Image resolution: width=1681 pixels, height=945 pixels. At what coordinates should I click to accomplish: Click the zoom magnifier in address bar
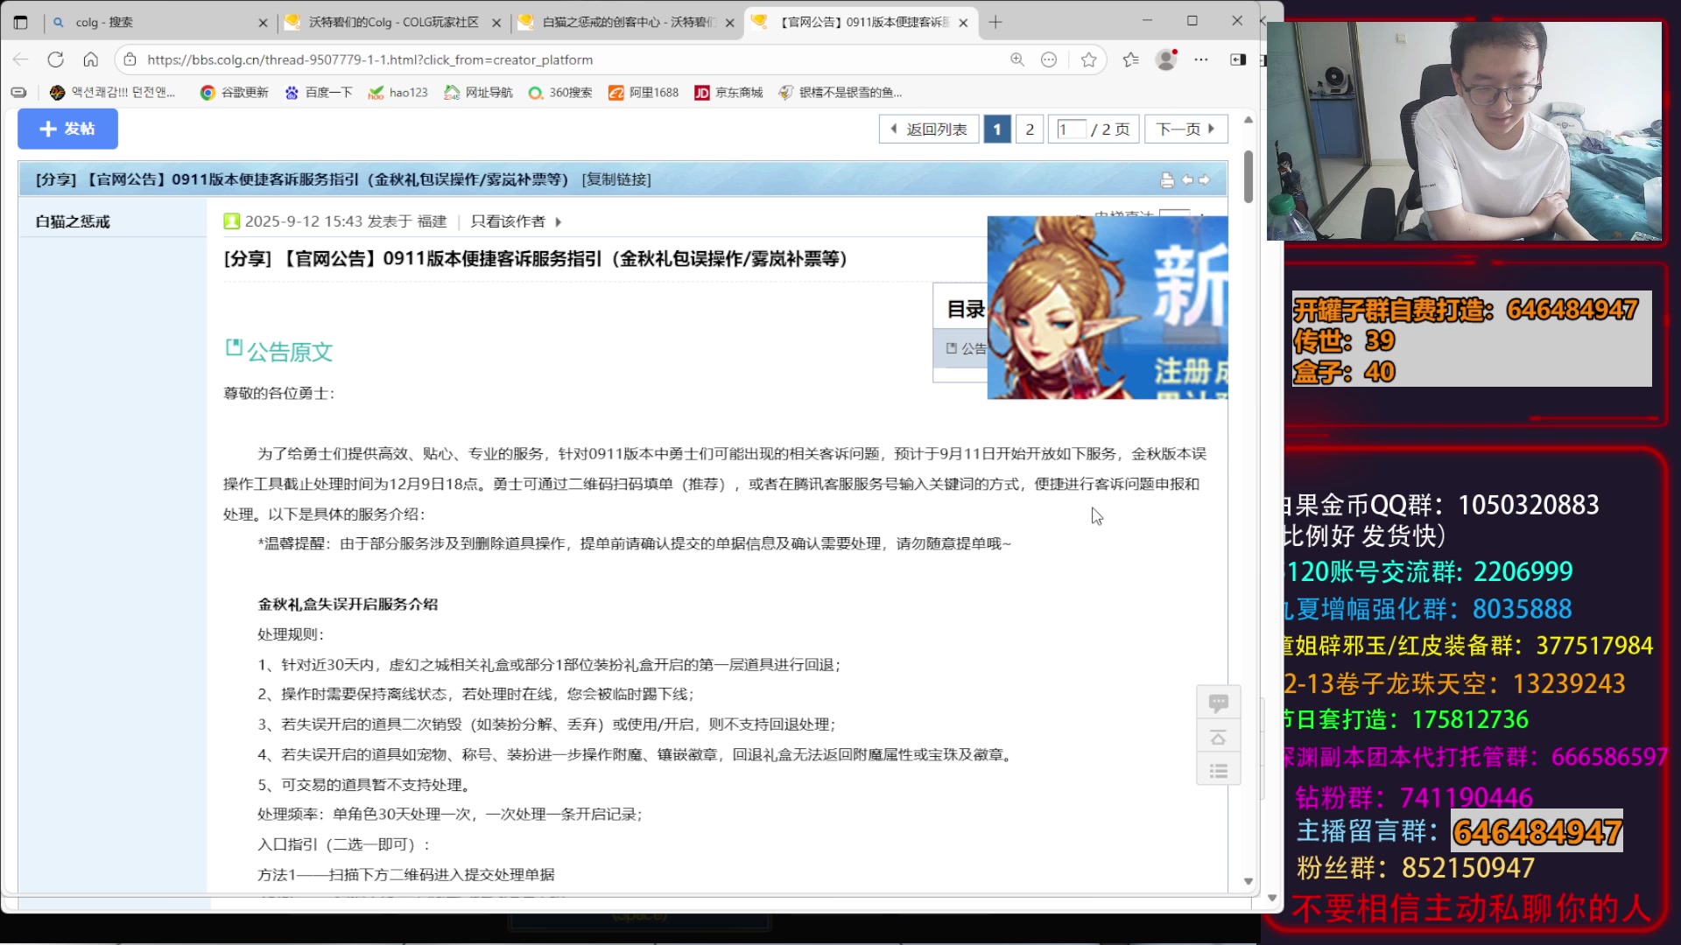tap(1017, 59)
